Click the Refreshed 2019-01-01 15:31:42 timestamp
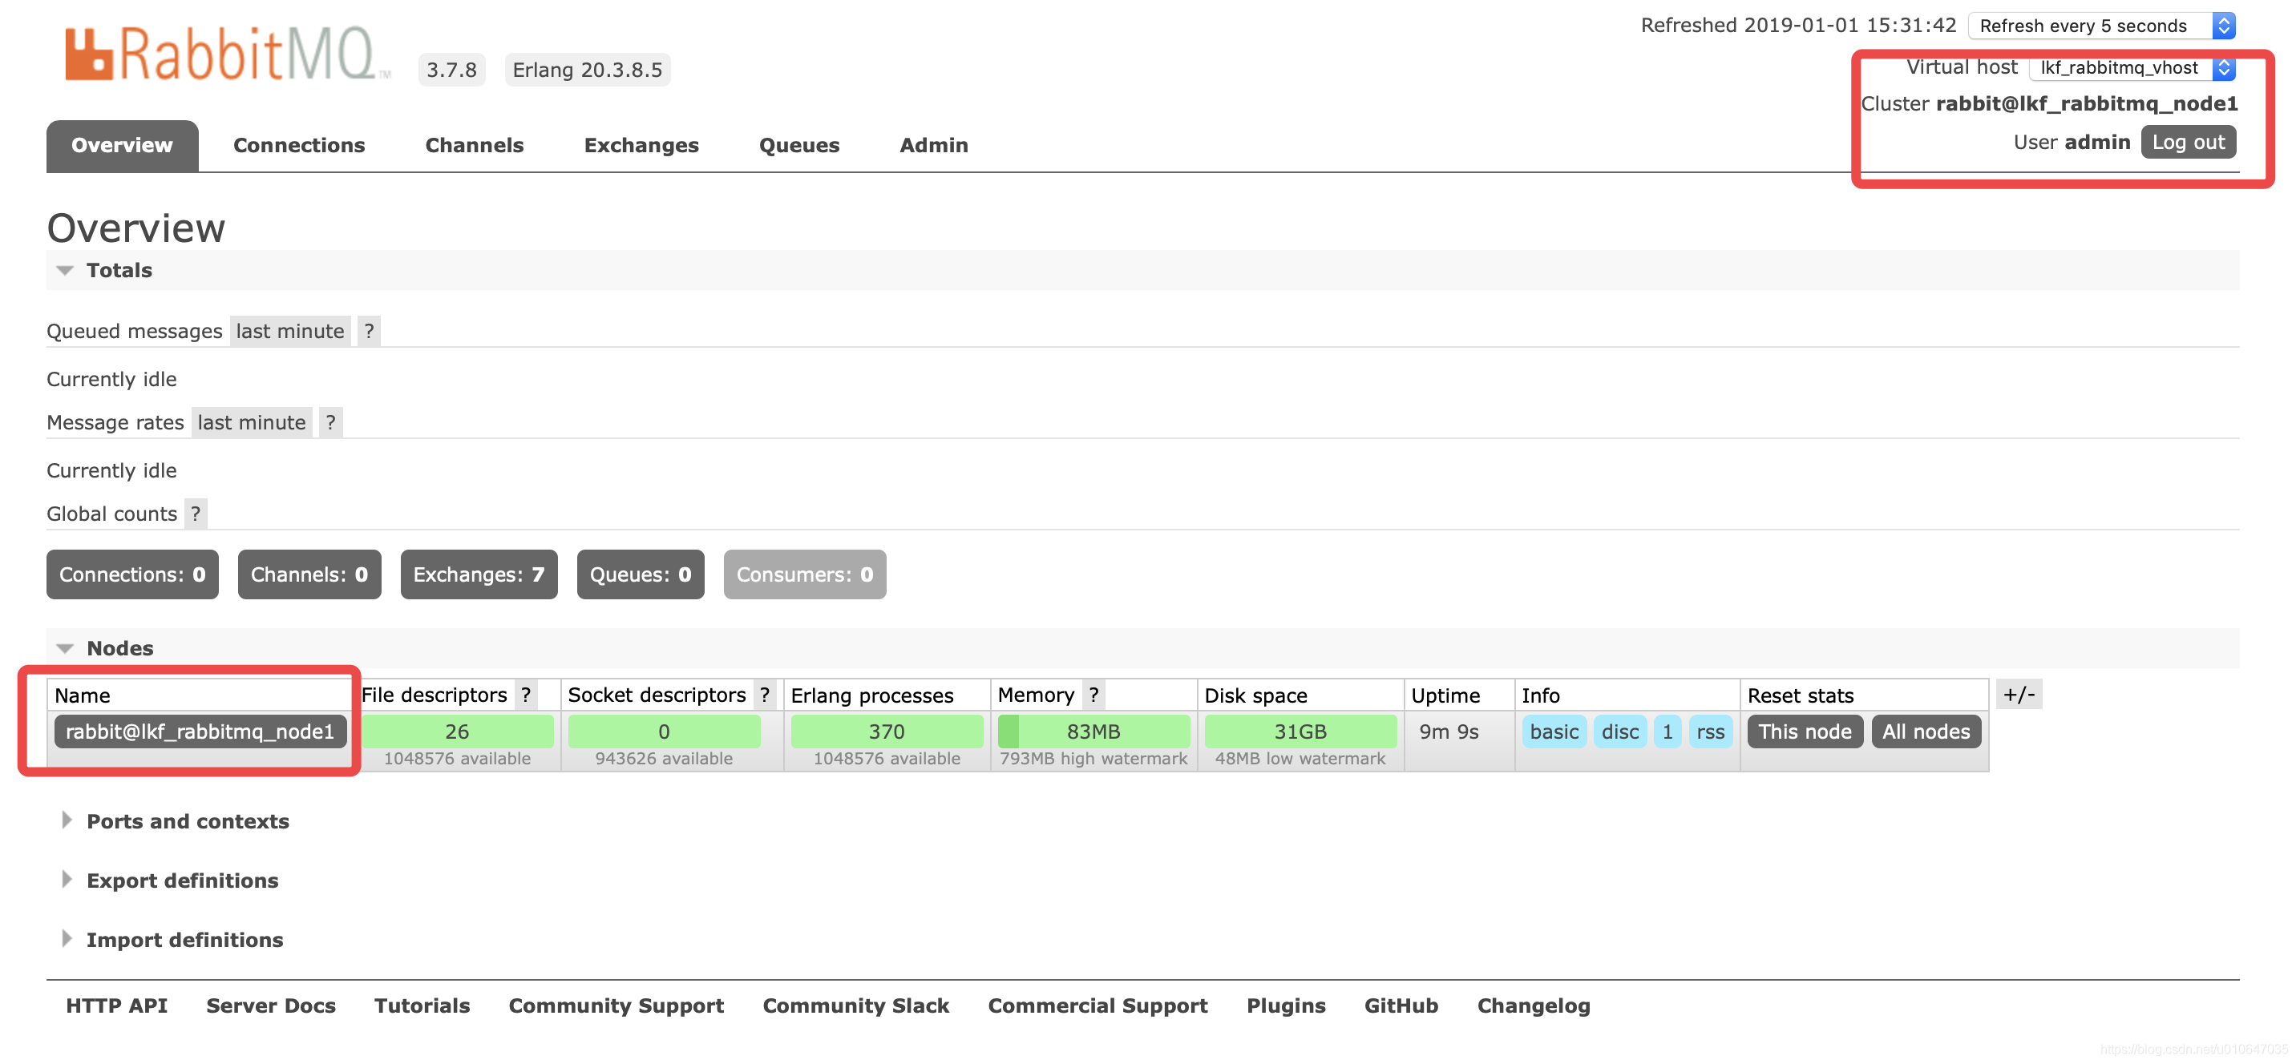2296x1064 pixels. click(x=1798, y=25)
